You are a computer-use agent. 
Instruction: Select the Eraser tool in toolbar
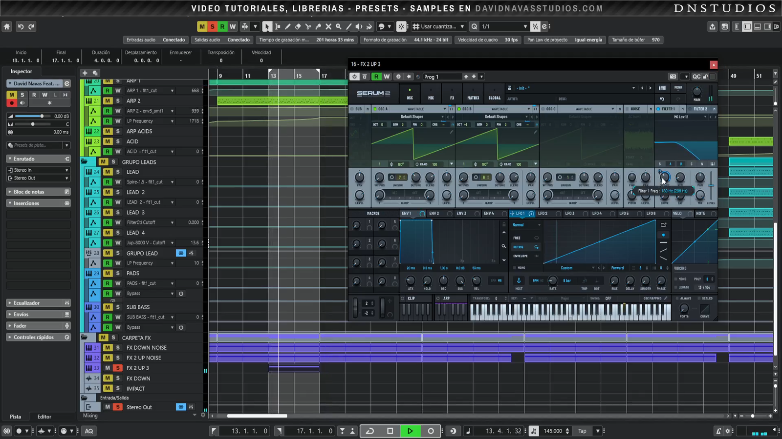[298, 27]
